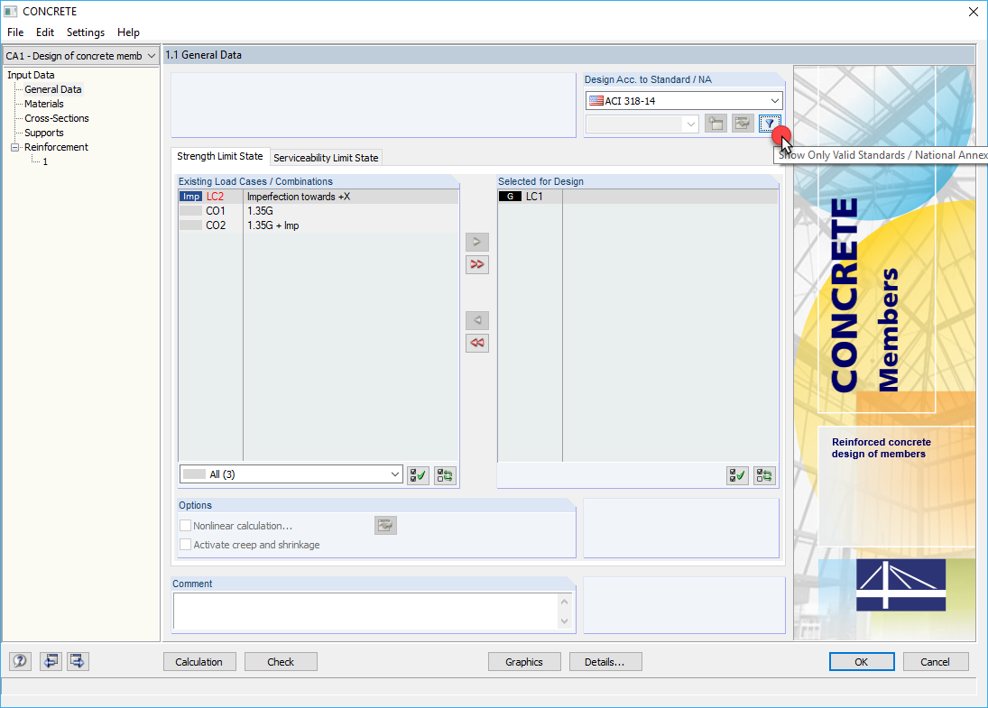Transfer LC2 to design using single arrow
Image resolution: width=988 pixels, height=708 pixels.
(477, 242)
